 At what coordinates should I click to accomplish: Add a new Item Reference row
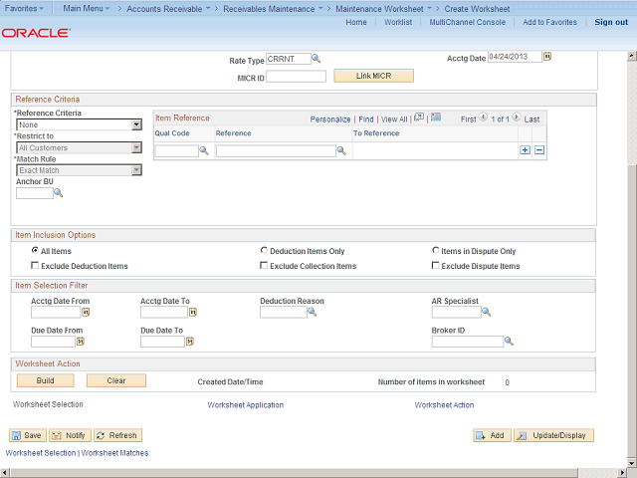coord(526,150)
